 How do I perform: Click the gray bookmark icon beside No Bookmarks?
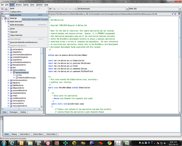76,9
